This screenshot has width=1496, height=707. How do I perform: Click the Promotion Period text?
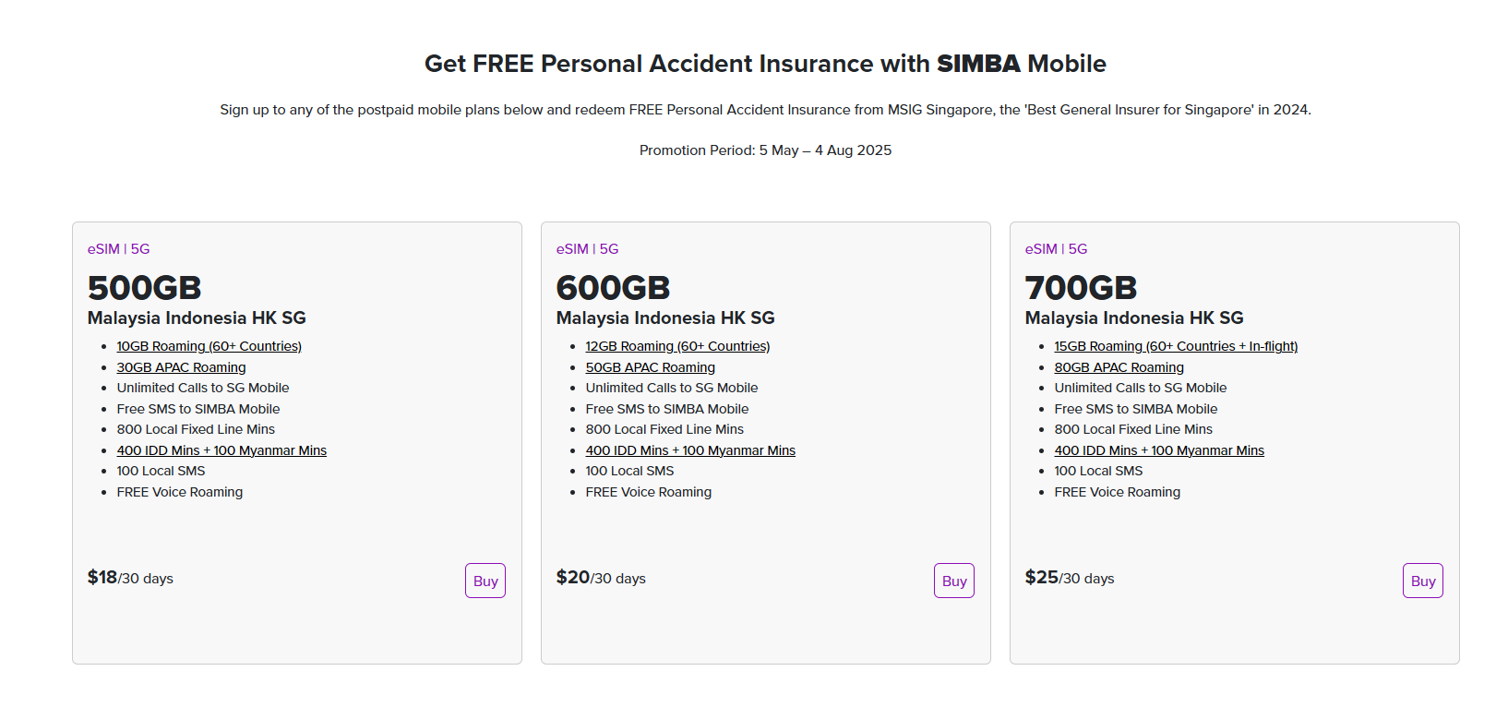[x=765, y=150]
